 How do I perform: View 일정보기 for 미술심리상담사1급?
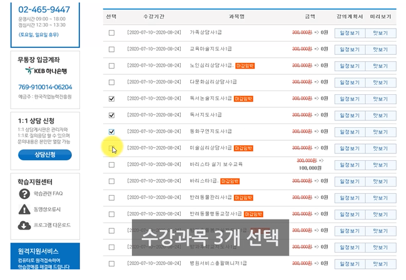click(350, 148)
